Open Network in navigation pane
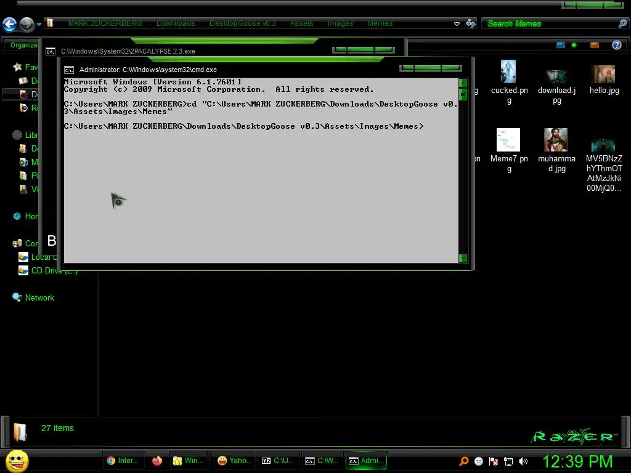This screenshot has height=473, width=631. pyautogui.click(x=39, y=297)
